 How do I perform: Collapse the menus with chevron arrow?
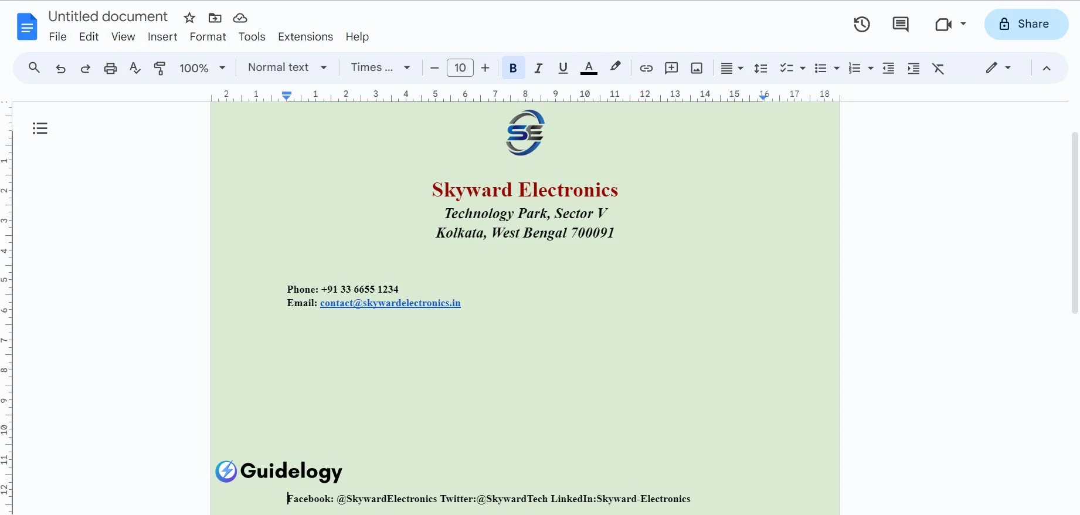(1047, 68)
